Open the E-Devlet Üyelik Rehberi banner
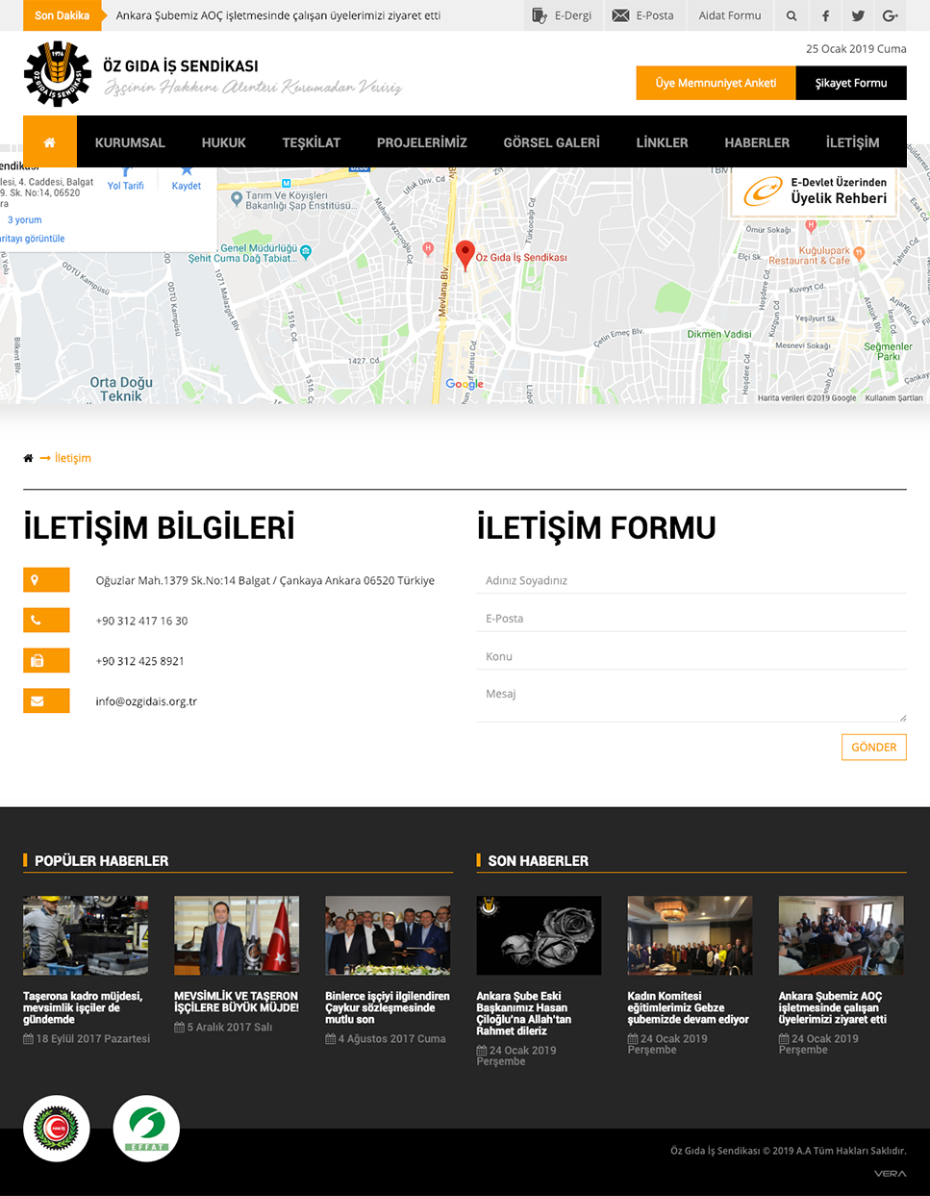The height and width of the screenshot is (1196, 930). point(816,191)
